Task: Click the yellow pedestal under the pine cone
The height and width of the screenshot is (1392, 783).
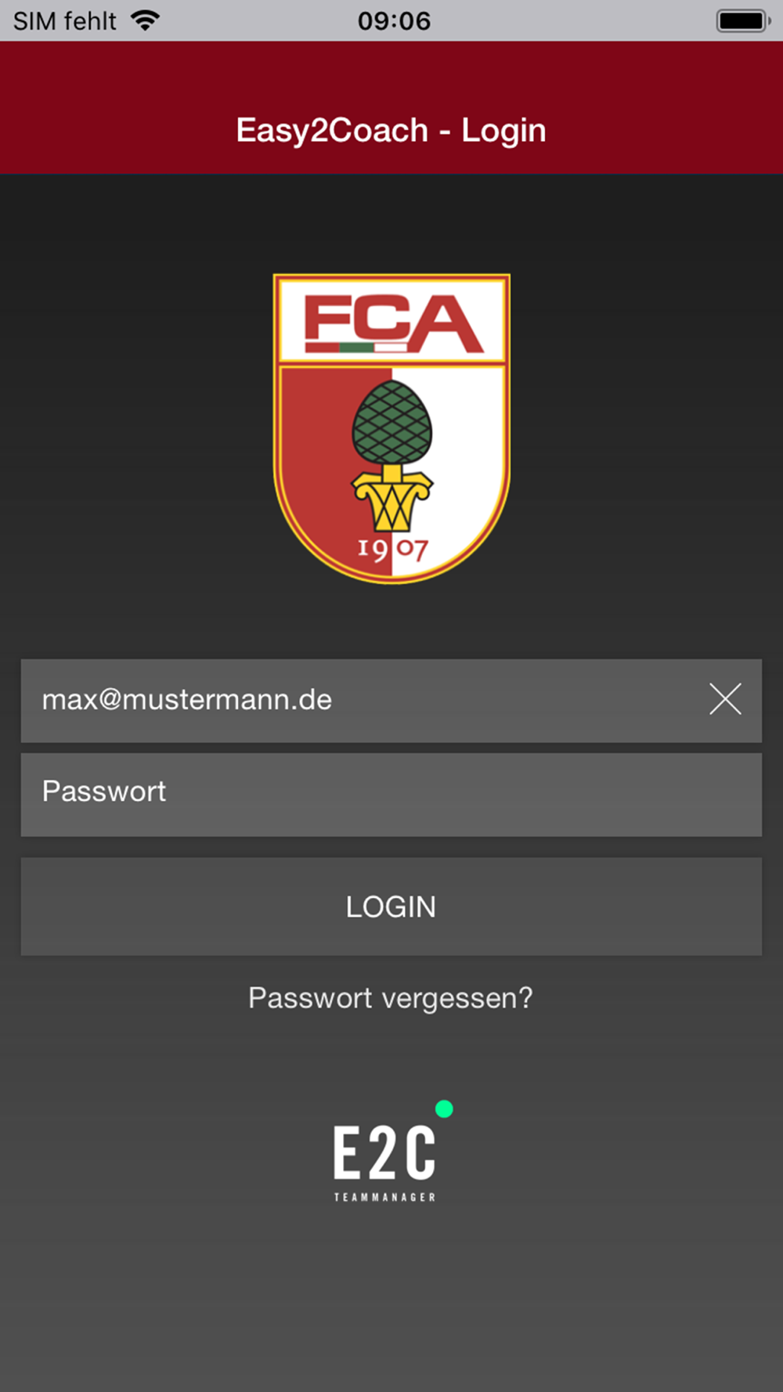Action: (391, 499)
